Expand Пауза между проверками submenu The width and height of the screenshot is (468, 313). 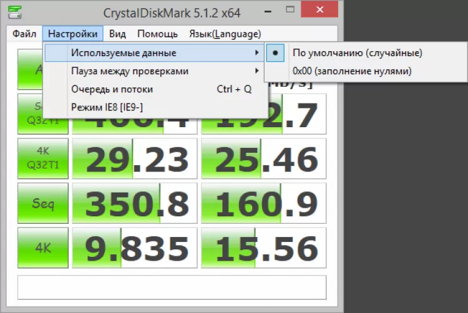click(x=155, y=71)
